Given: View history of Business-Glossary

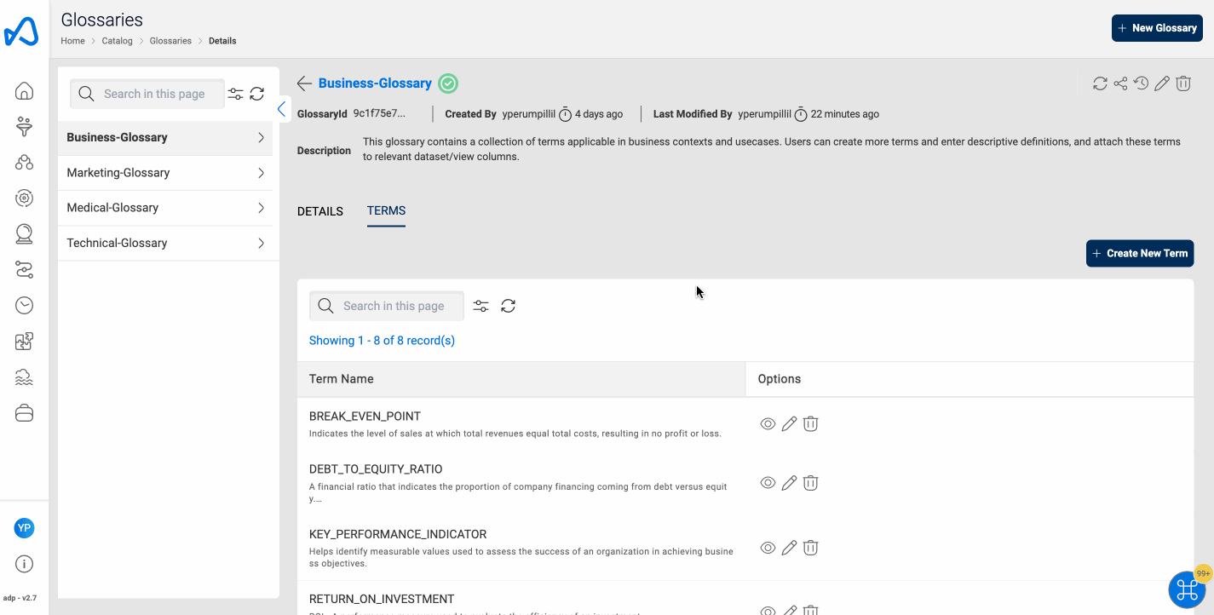Looking at the screenshot, I should click(x=1141, y=83).
